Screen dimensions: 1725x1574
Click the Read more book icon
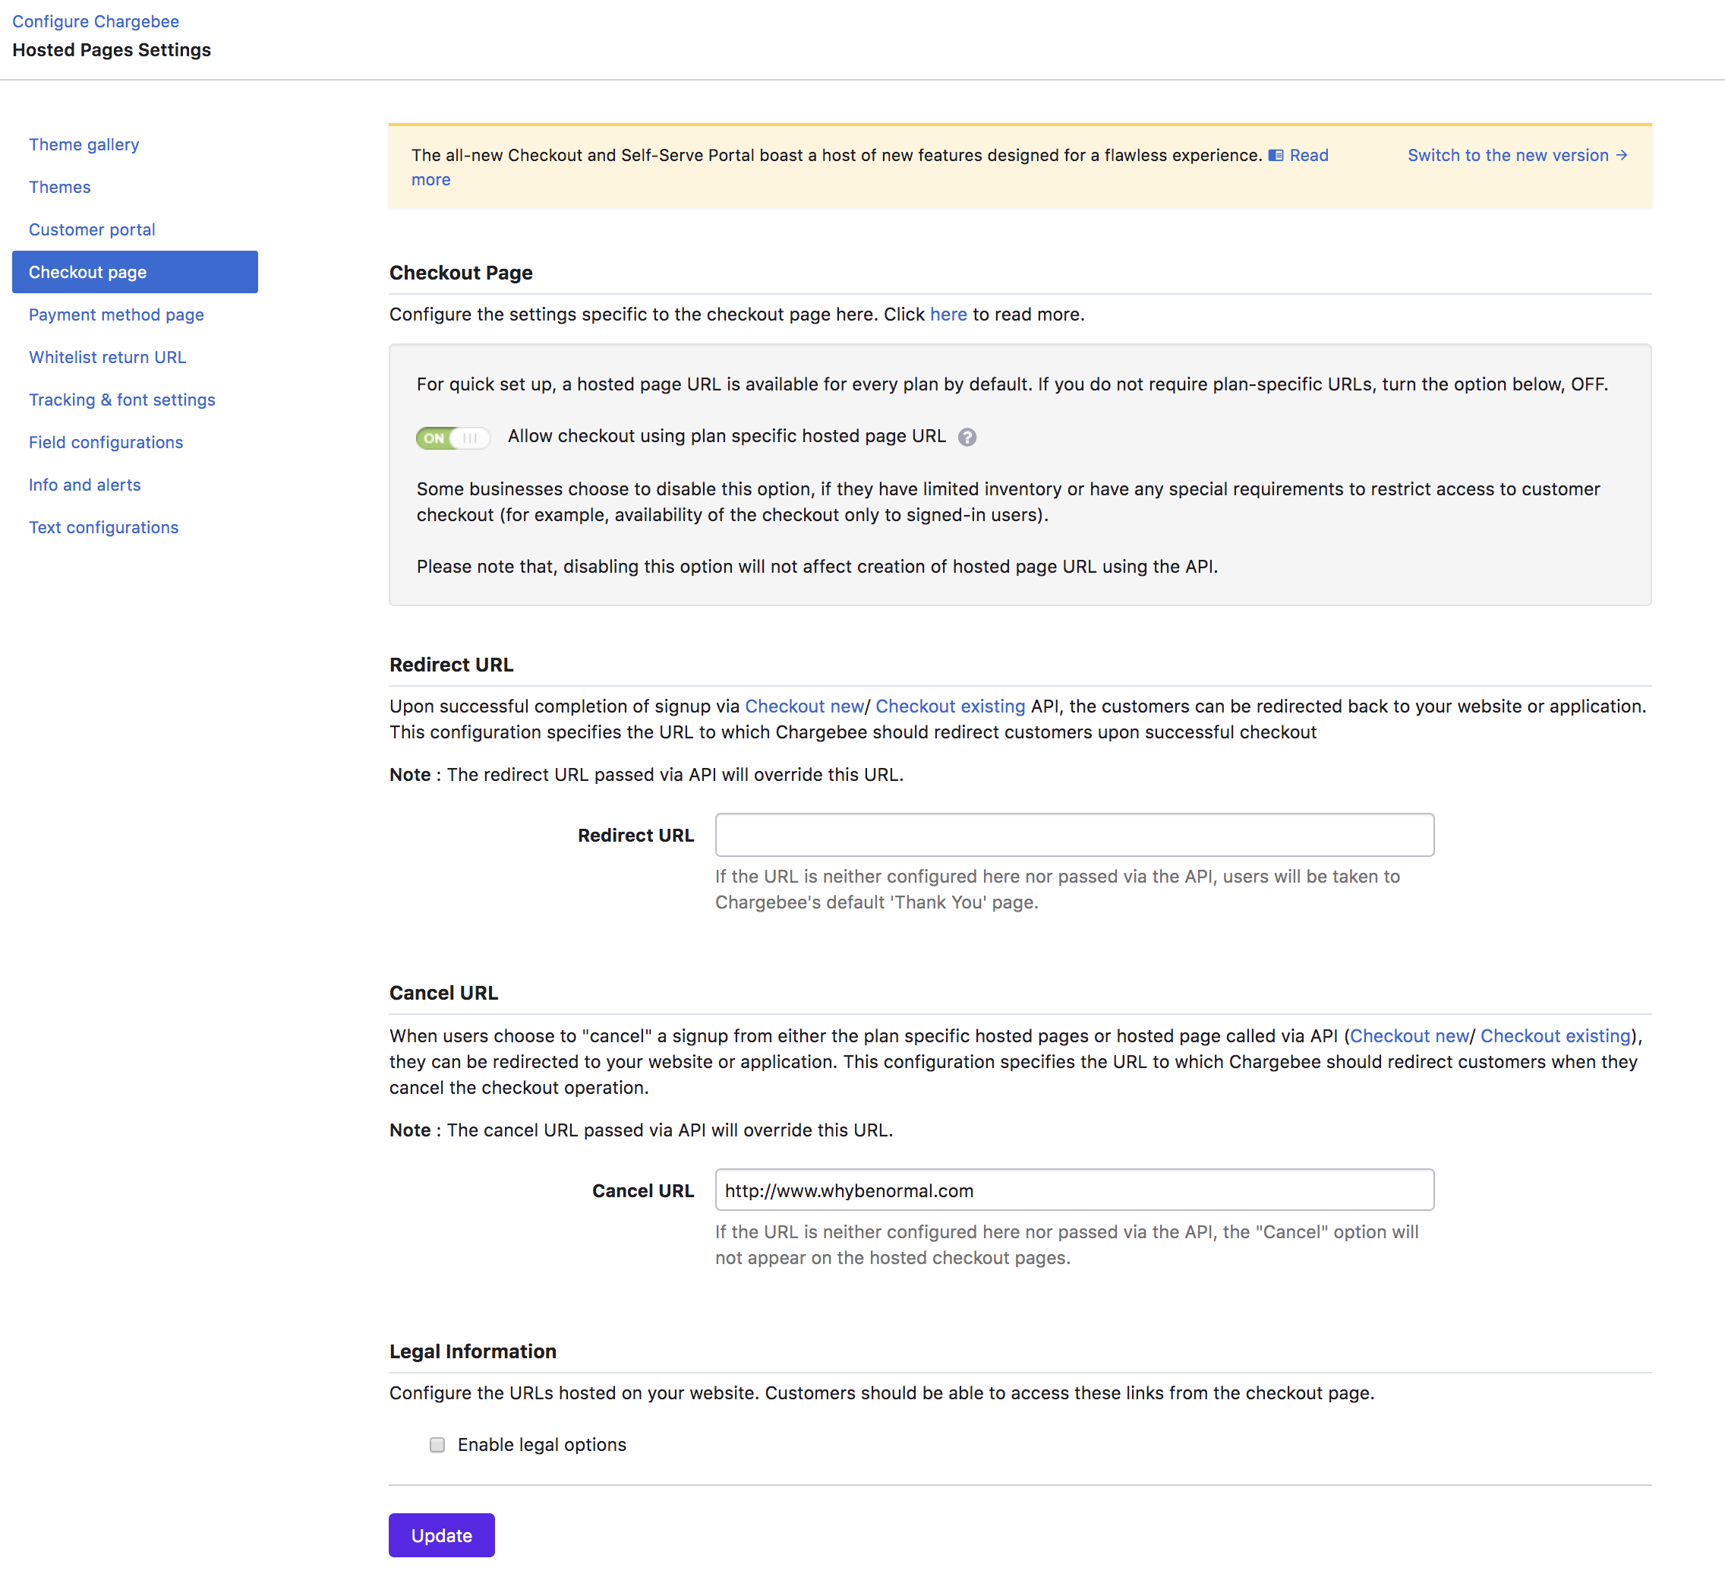[1275, 156]
